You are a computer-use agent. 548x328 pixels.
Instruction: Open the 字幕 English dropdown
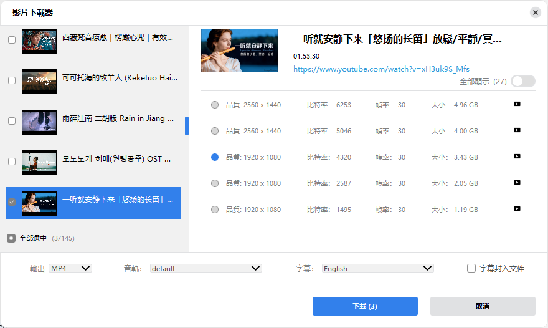click(377, 269)
